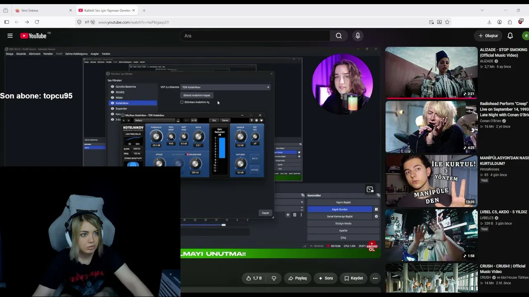Close the Kaliteli Ses YouTube tab
The width and height of the screenshot is (529, 297).
(133, 10)
